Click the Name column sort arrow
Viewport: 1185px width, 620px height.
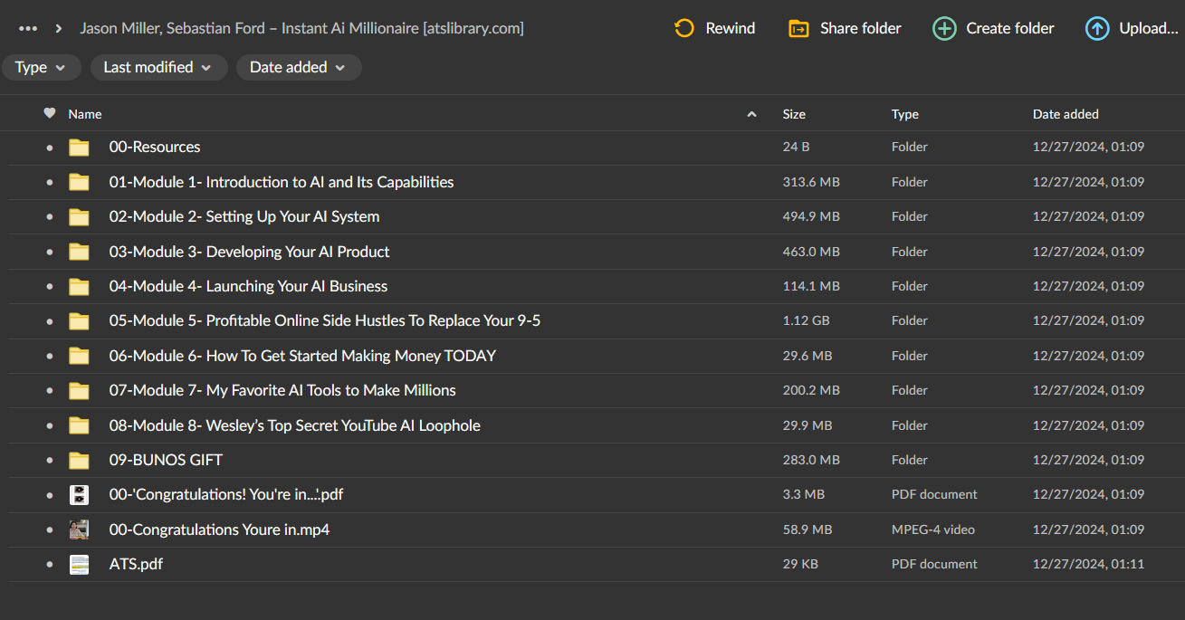[751, 114]
